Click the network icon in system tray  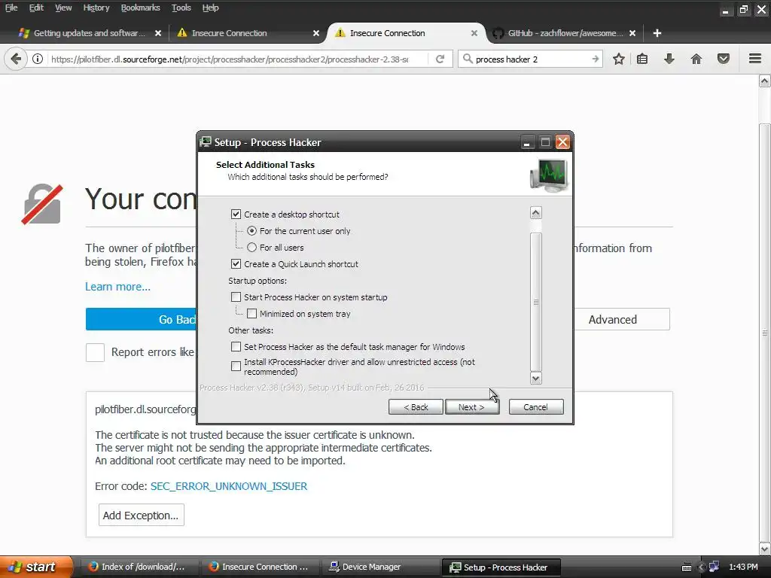[714, 567]
